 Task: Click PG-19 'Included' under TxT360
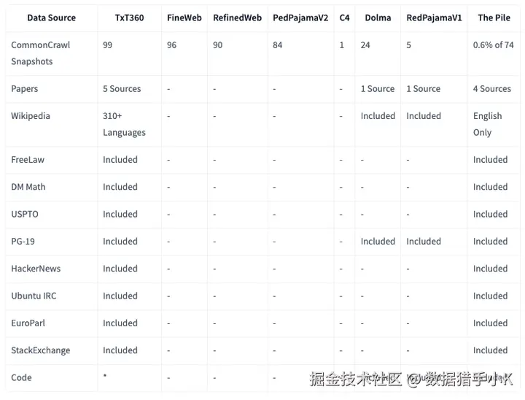click(x=120, y=242)
